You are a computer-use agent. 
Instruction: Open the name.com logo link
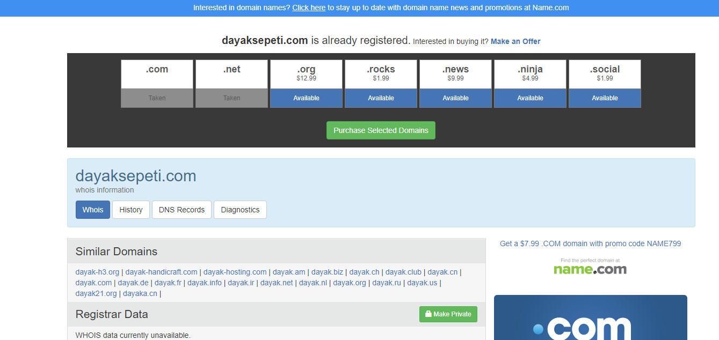pyautogui.click(x=590, y=267)
